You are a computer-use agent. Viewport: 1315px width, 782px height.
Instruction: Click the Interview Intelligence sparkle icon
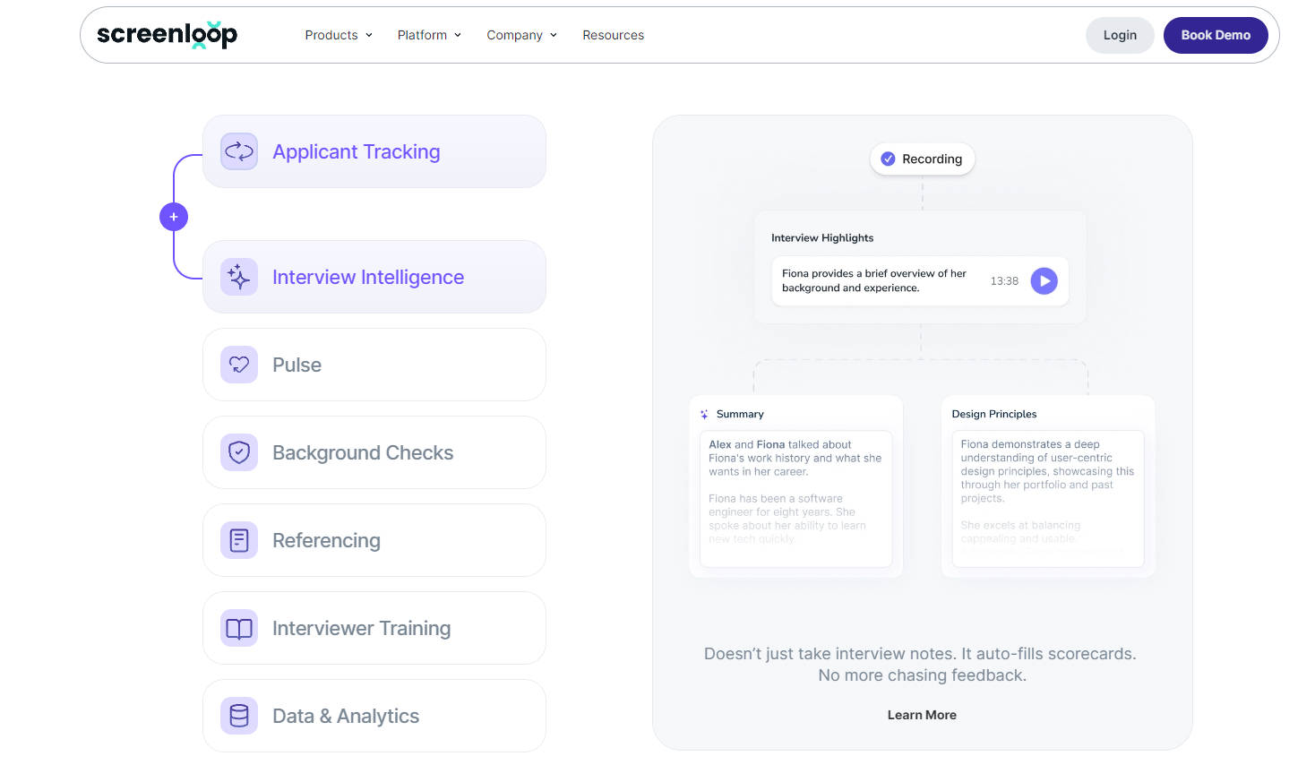239,277
